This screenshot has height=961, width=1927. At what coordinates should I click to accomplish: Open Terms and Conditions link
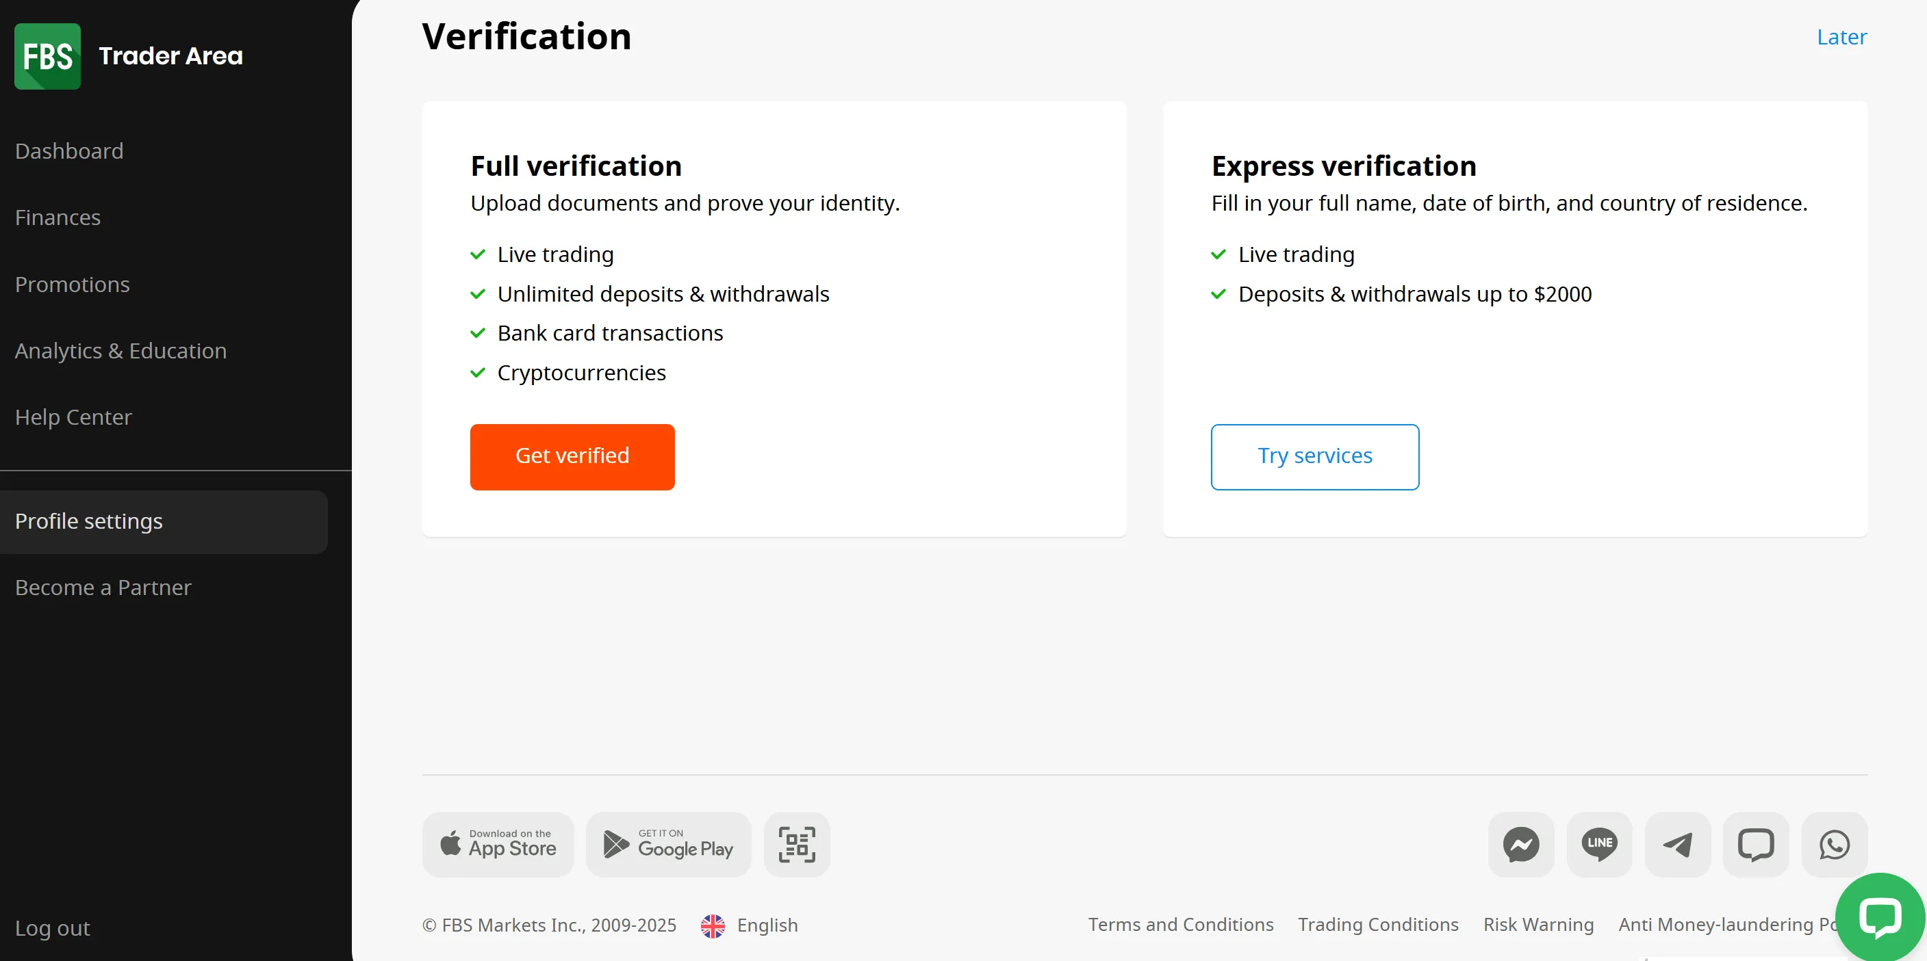(x=1179, y=924)
